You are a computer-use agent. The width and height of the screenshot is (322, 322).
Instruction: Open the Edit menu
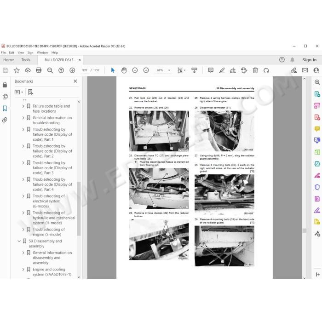pyautogui.click(x=11, y=52)
